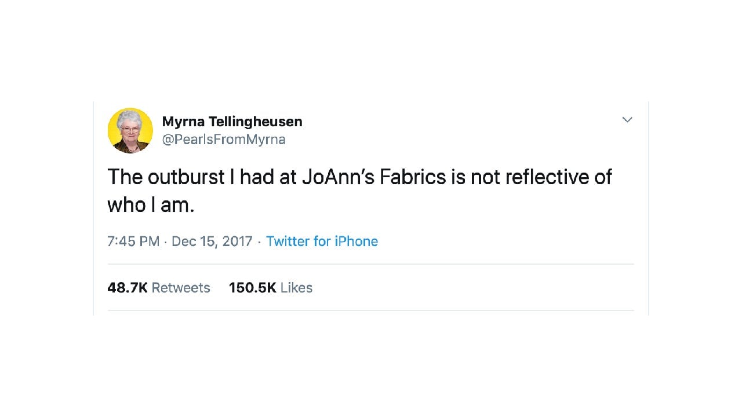Click the divider line below the timestamp

pyautogui.click(x=371, y=264)
